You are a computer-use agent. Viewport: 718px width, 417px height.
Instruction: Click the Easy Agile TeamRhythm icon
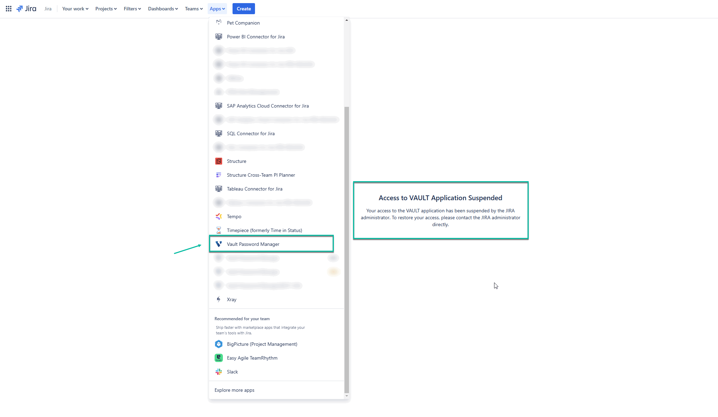tap(219, 358)
